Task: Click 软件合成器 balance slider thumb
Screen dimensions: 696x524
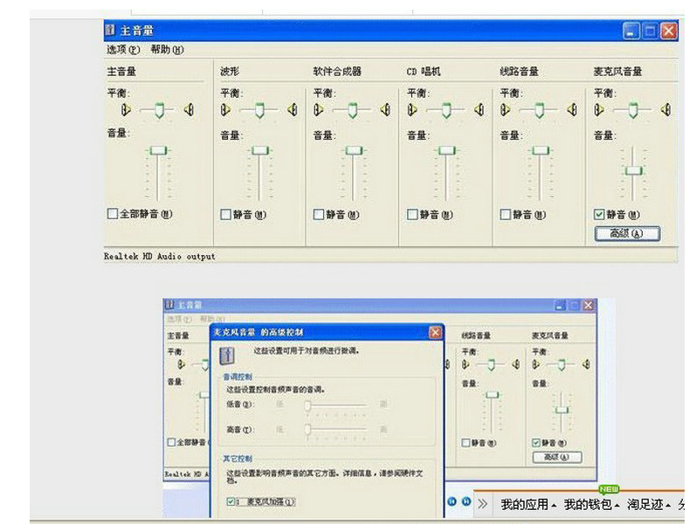Action: (353, 110)
